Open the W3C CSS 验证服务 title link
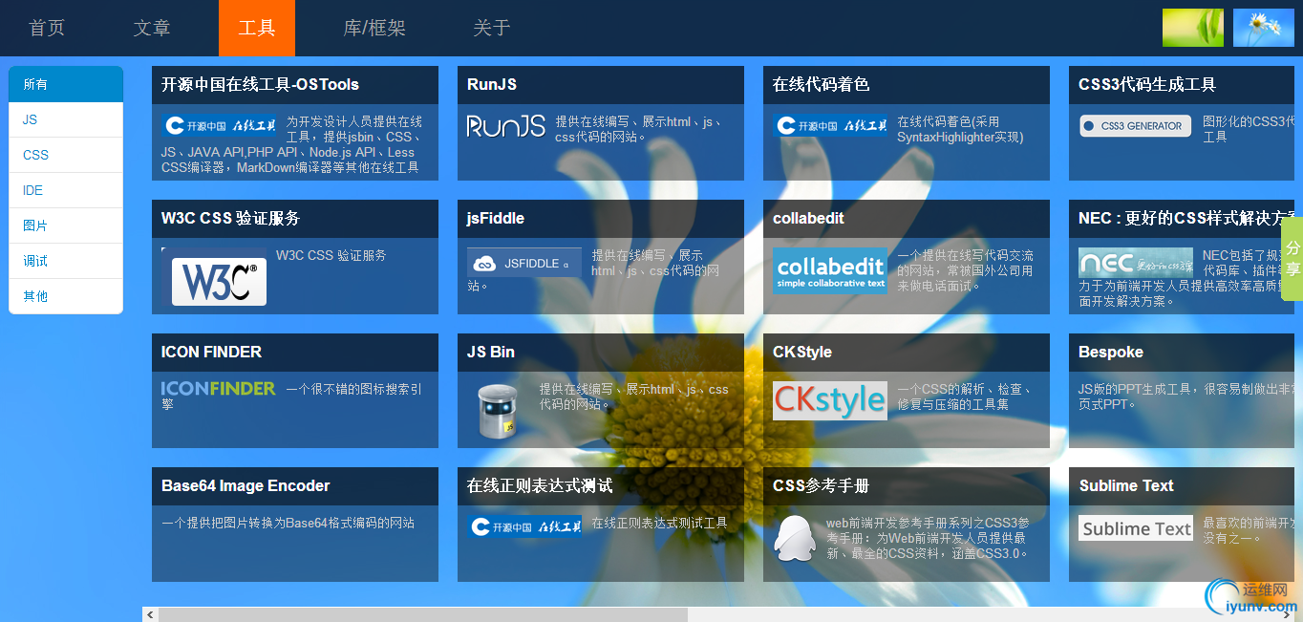The height and width of the screenshot is (622, 1303). [x=230, y=218]
